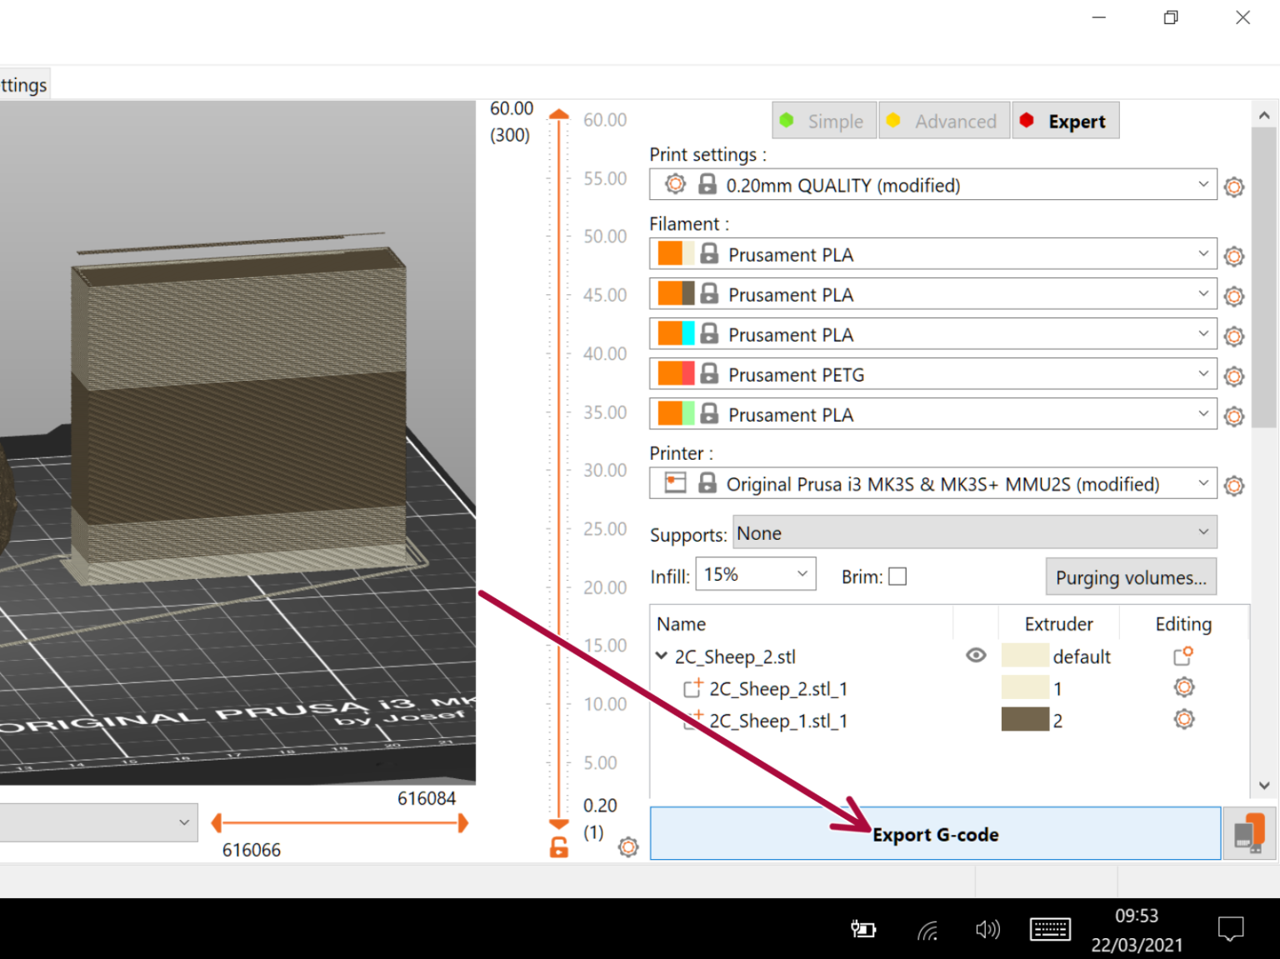Open network Wi-Fi icon in system tray
The width and height of the screenshot is (1280, 959).
click(x=927, y=930)
